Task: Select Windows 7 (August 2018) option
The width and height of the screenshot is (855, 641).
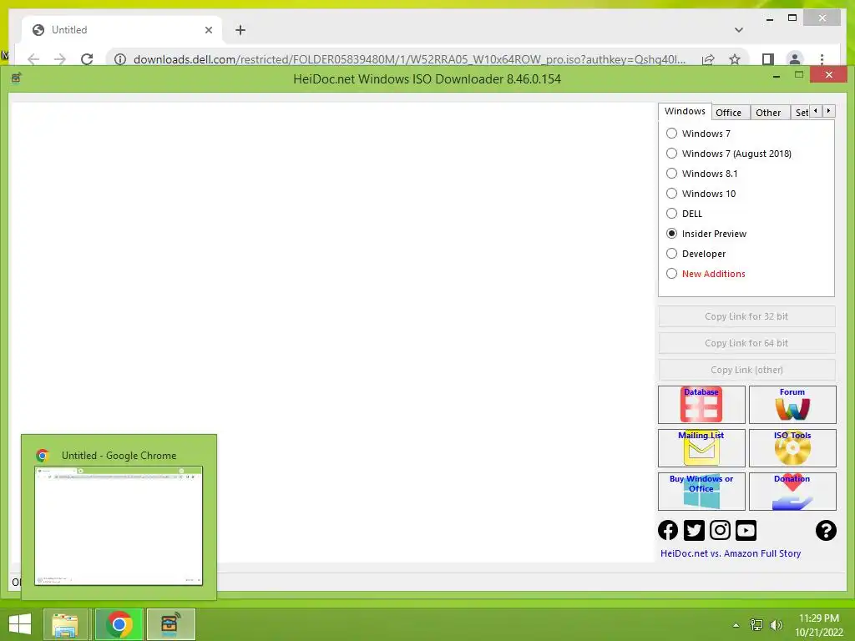Action: (729, 154)
